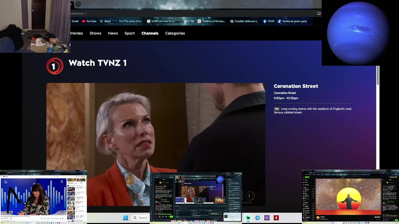Select the Channels navigation item
Screen dimensions: 399x224
(x=150, y=33)
